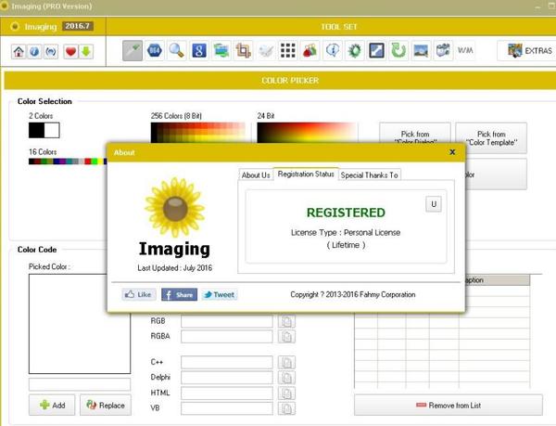556x426 pixels.
Task: Click the EXTRAS button
Action: tap(525, 50)
